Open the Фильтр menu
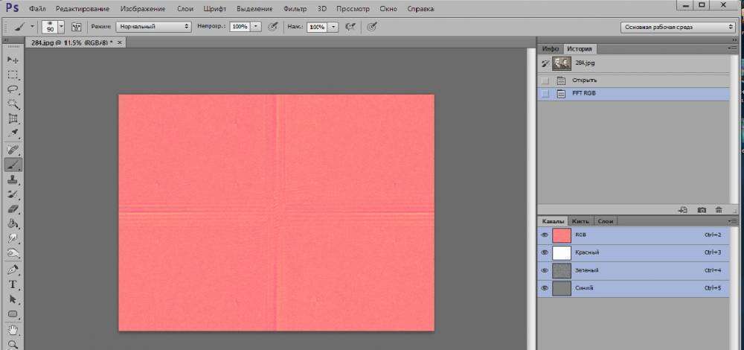Screen dimensions: 744x350 click(293, 9)
